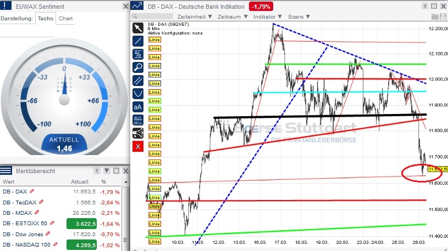
Task: Click the green 3.622,5 price cell
Action: click(81, 224)
